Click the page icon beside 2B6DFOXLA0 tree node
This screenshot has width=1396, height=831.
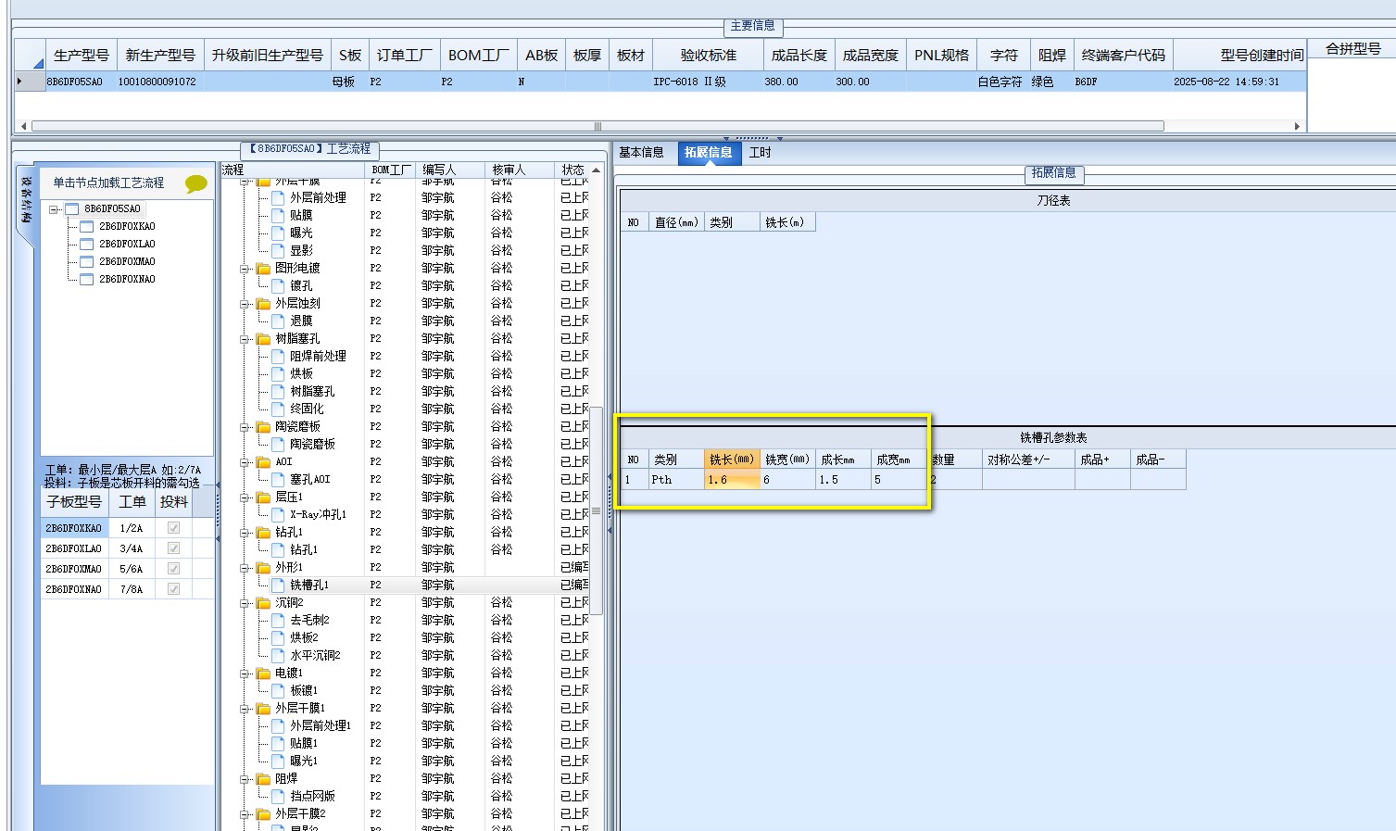(87, 245)
